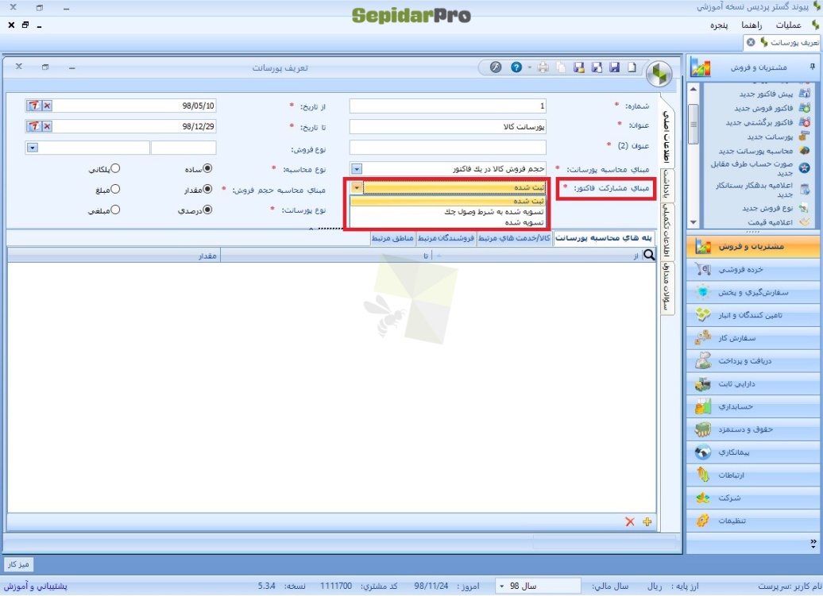This screenshot has height=596, width=823.
Task: Collapse the مبنای مشارکت فاکتور dropdown
Action: 357,187
